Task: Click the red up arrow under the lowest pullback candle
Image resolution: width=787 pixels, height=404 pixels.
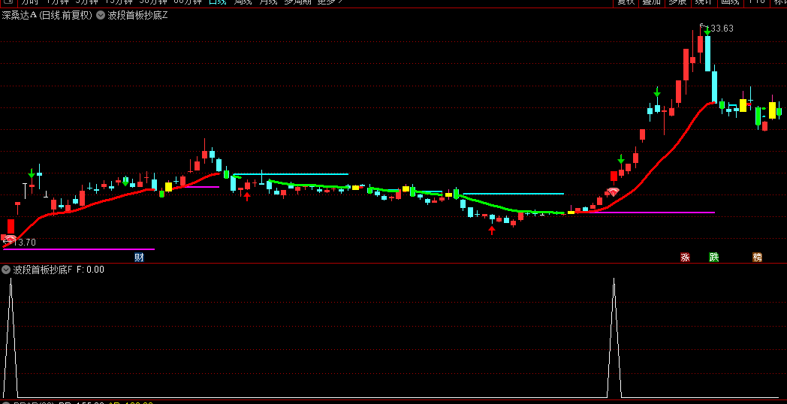Action: pyautogui.click(x=492, y=231)
